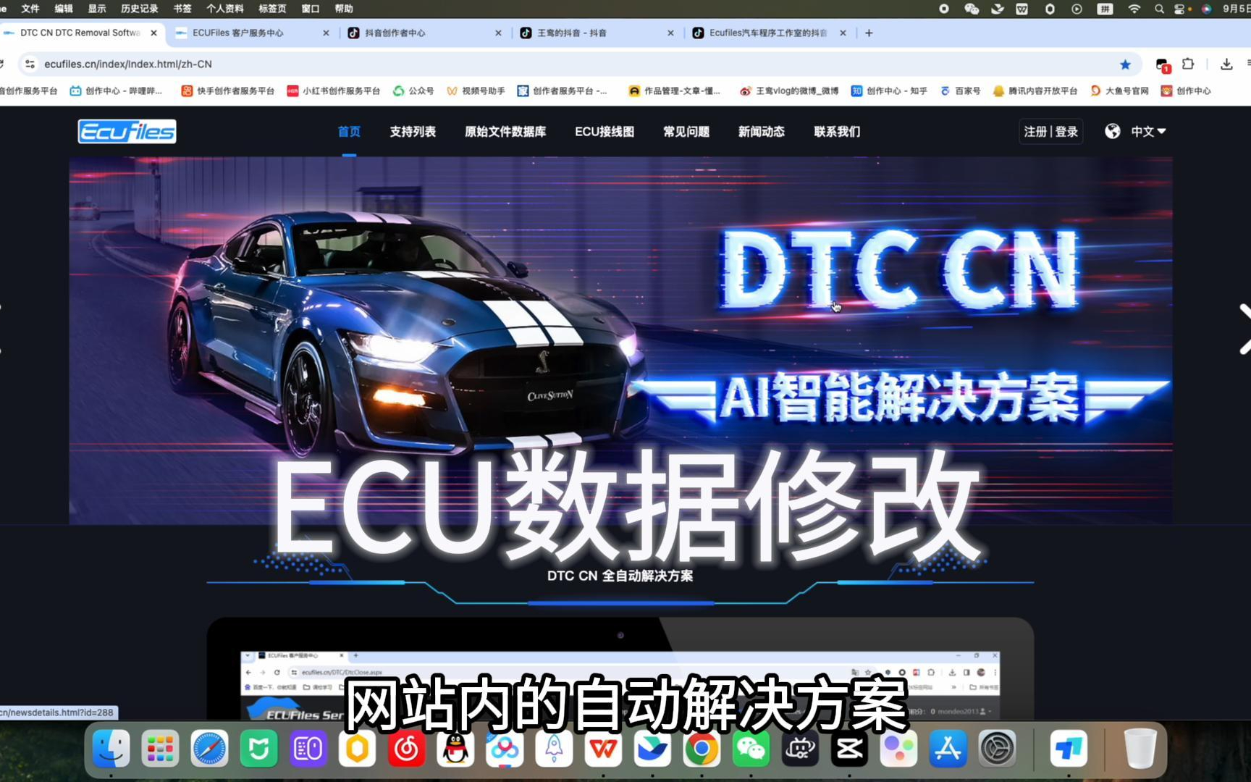This screenshot has height=782, width=1251.
Task: Click the laptop demo screenshot below the heading
Action: [x=620, y=668]
